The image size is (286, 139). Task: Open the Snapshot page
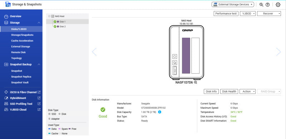pyautogui.click(x=16, y=71)
